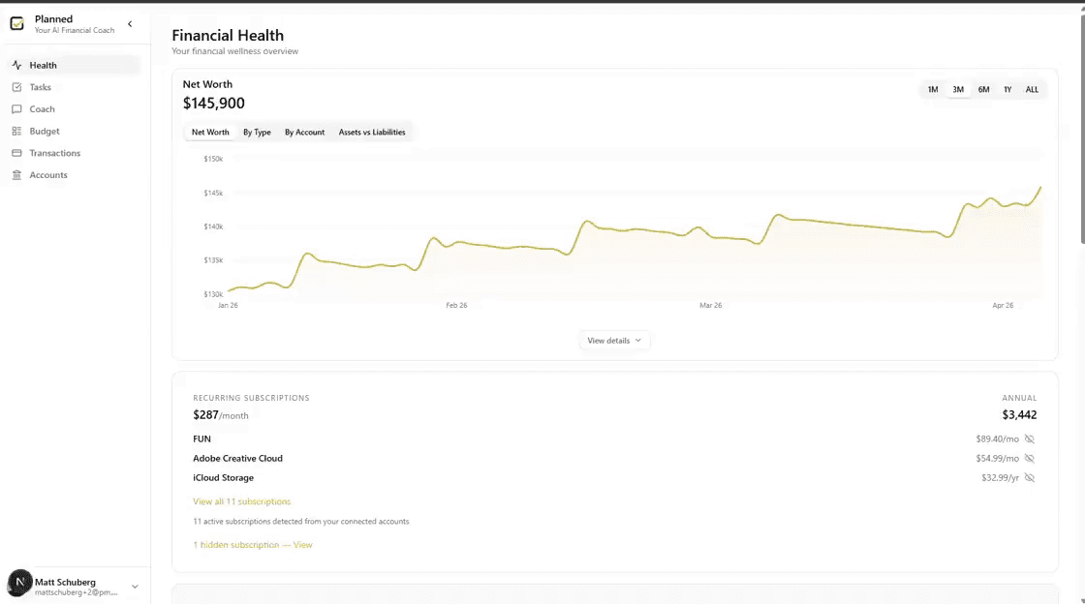Open the account menu next to Matt Schuberg
The width and height of the screenshot is (1085, 604).
tap(135, 586)
